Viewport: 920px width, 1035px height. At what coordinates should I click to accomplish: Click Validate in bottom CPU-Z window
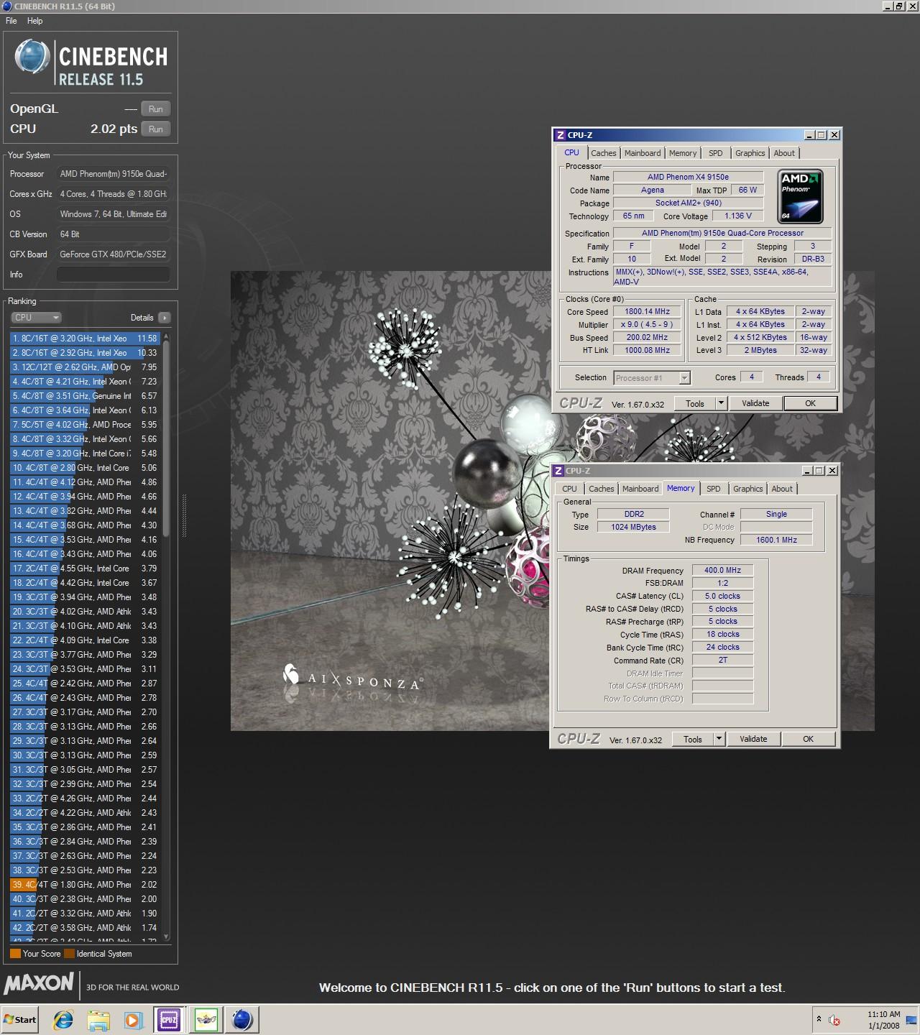coord(753,739)
